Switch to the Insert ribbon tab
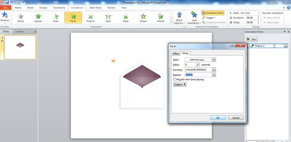This screenshot has width=291, height=142. (30, 8)
